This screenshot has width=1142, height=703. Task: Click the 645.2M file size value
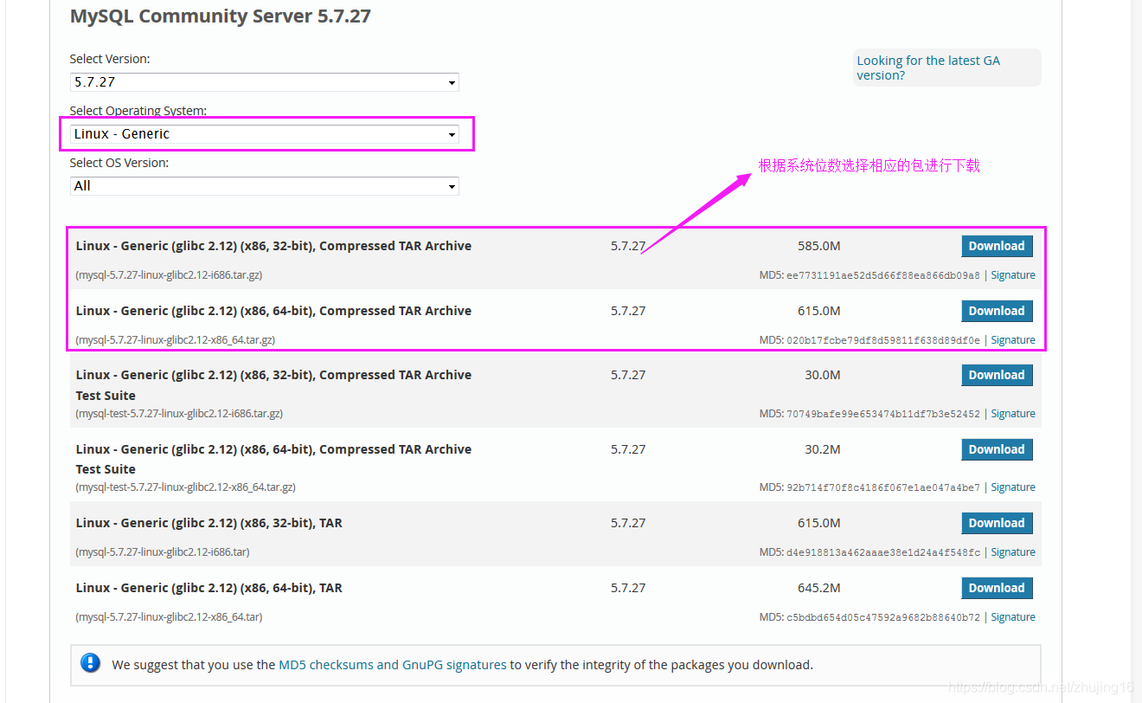(x=819, y=588)
